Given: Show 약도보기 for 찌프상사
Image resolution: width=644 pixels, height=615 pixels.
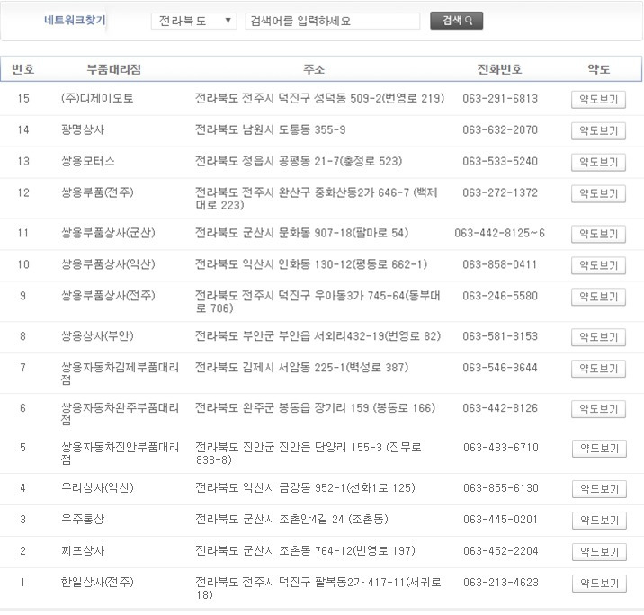Looking at the screenshot, I should click(599, 552).
